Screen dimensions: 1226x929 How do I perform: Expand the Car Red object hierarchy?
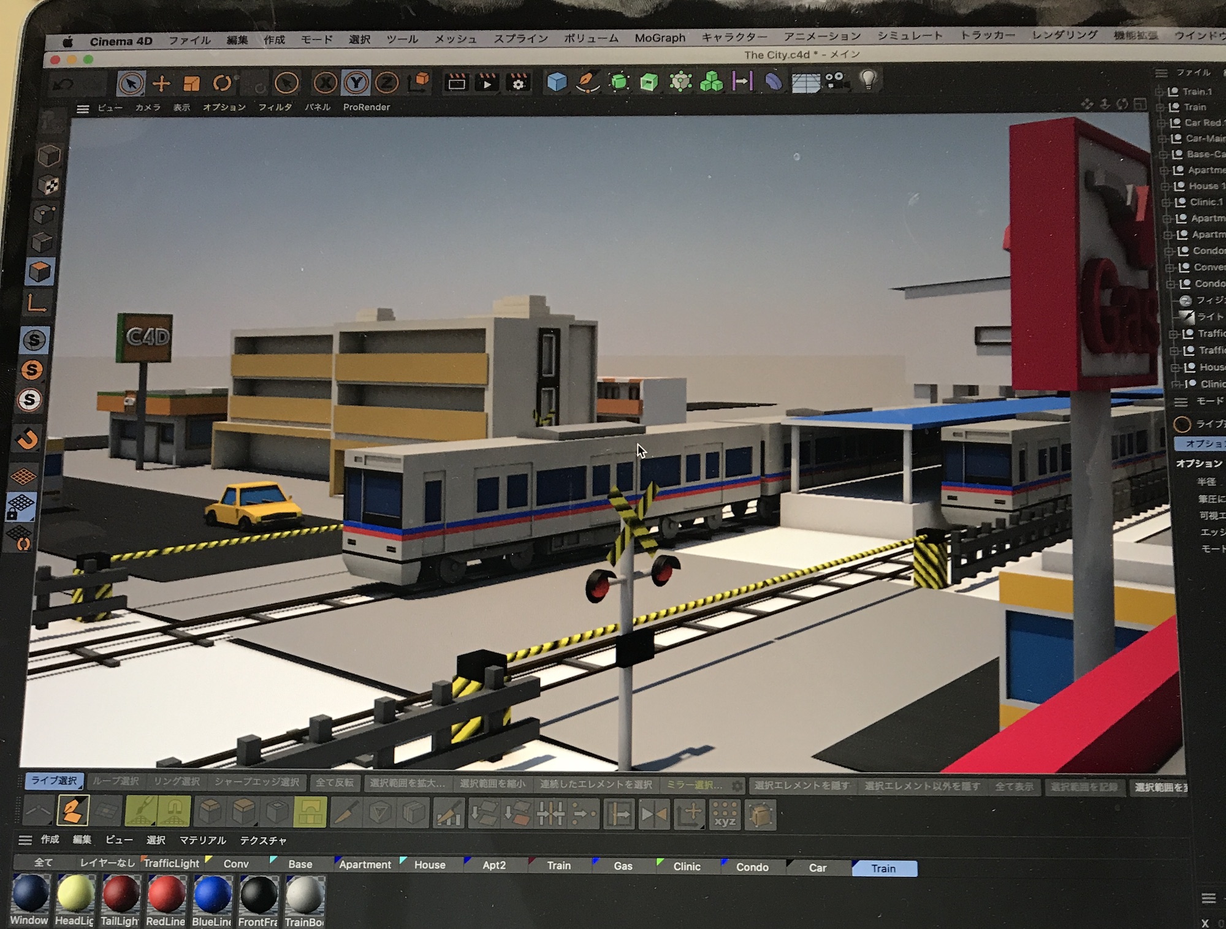point(1160,123)
